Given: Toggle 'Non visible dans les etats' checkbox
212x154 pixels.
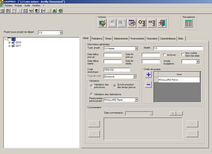Looking at the screenshot, I should 183,55.
